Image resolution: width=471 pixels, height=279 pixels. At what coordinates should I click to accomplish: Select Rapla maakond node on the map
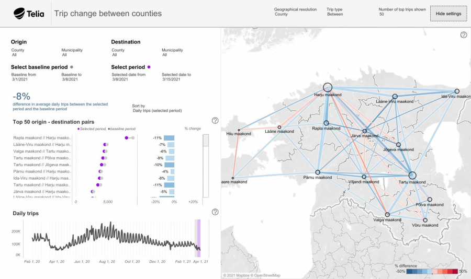pos(326,123)
